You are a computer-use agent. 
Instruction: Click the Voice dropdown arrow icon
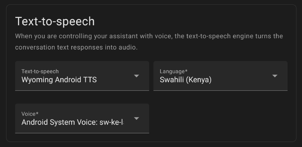(136, 118)
